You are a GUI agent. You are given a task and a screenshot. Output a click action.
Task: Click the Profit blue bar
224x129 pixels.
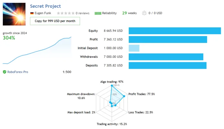168,40
